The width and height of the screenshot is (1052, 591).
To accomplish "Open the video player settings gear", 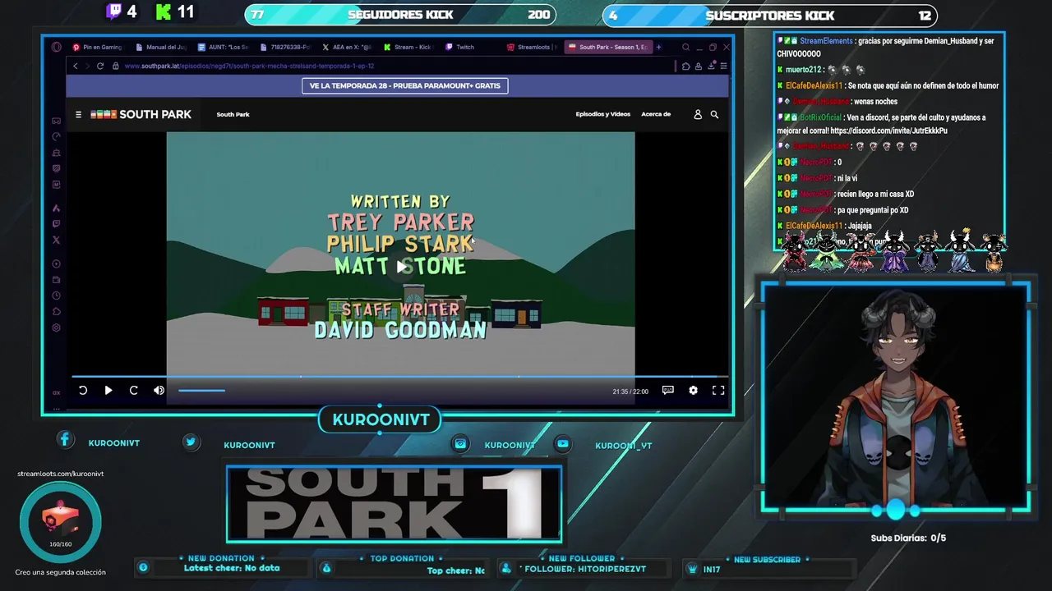I will point(693,391).
